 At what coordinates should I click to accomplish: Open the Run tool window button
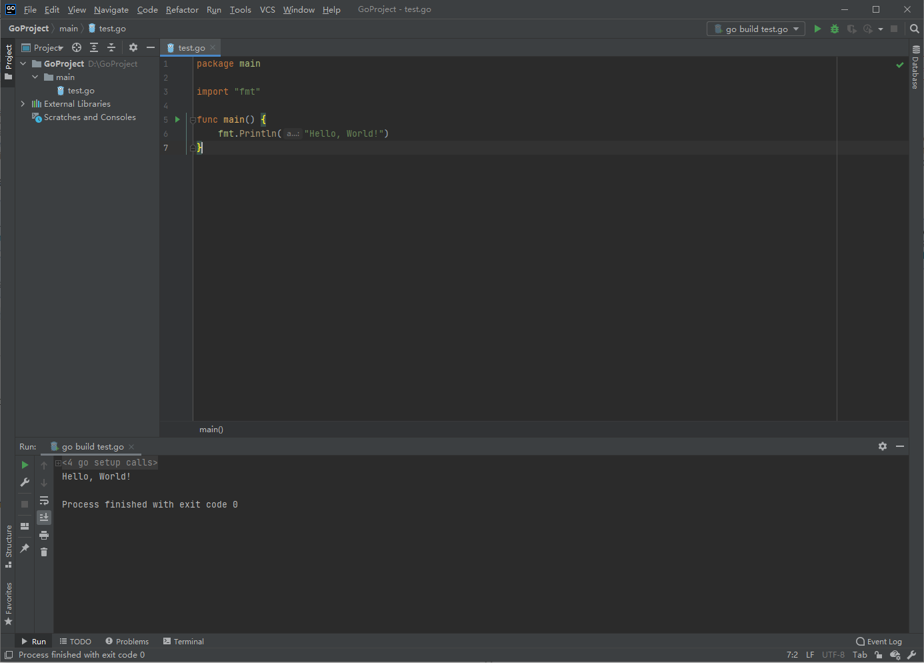[x=34, y=641]
